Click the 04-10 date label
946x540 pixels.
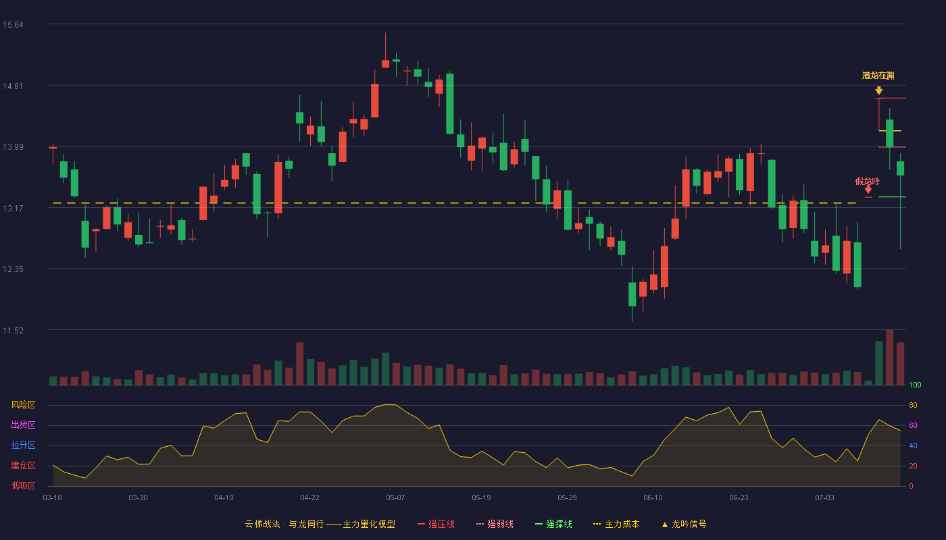point(224,497)
